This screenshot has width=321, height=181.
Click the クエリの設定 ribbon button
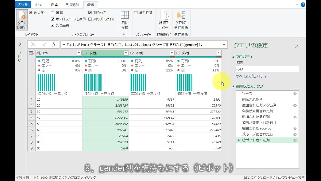coord(22,20)
